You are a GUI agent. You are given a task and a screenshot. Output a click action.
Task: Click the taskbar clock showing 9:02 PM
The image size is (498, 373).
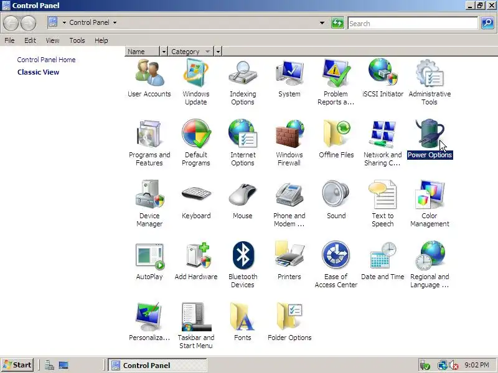pos(477,365)
